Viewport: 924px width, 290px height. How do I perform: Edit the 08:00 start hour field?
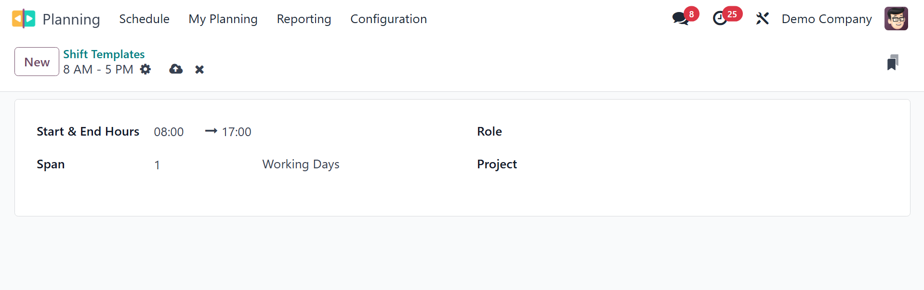tap(169, 132)
